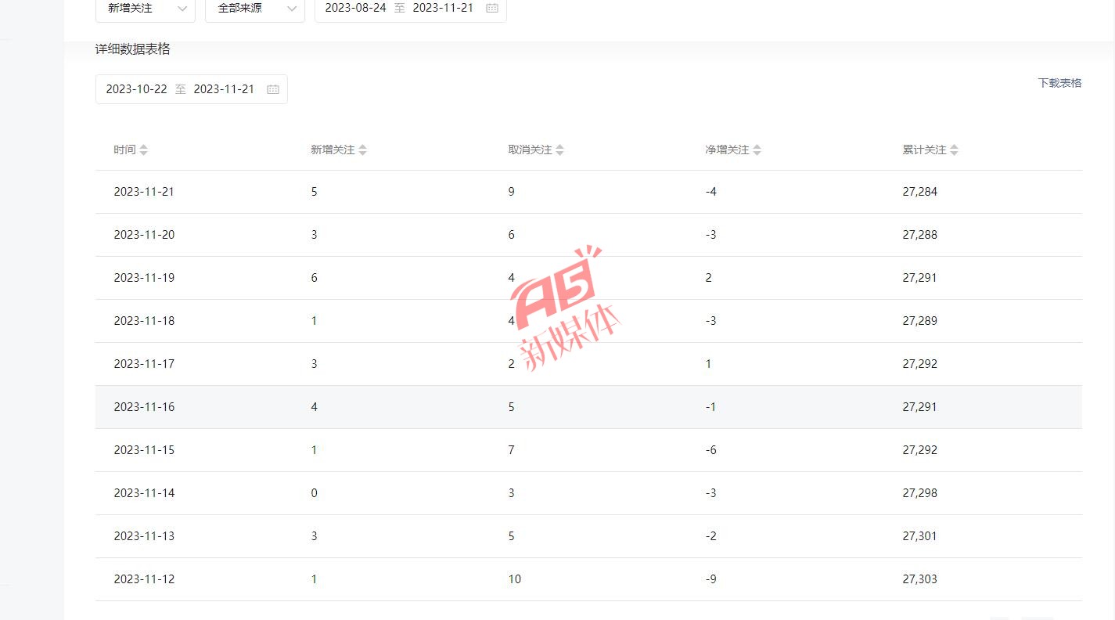Sort table by 时间 column arrows
The width and height of the screenshot is (1115, 620).
(x=143, y=150)
